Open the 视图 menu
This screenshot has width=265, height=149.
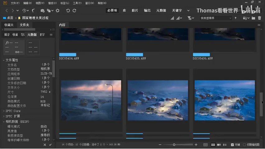tap(40, 3)
